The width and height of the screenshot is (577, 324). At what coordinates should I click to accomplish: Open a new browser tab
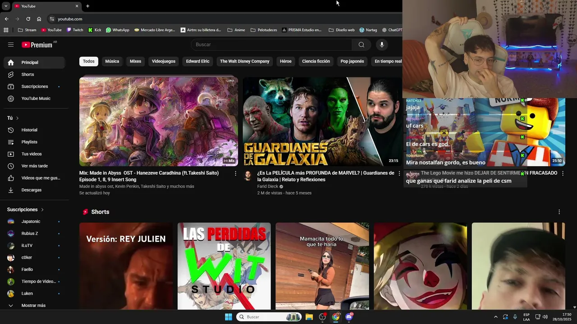(x=87, y=6)
